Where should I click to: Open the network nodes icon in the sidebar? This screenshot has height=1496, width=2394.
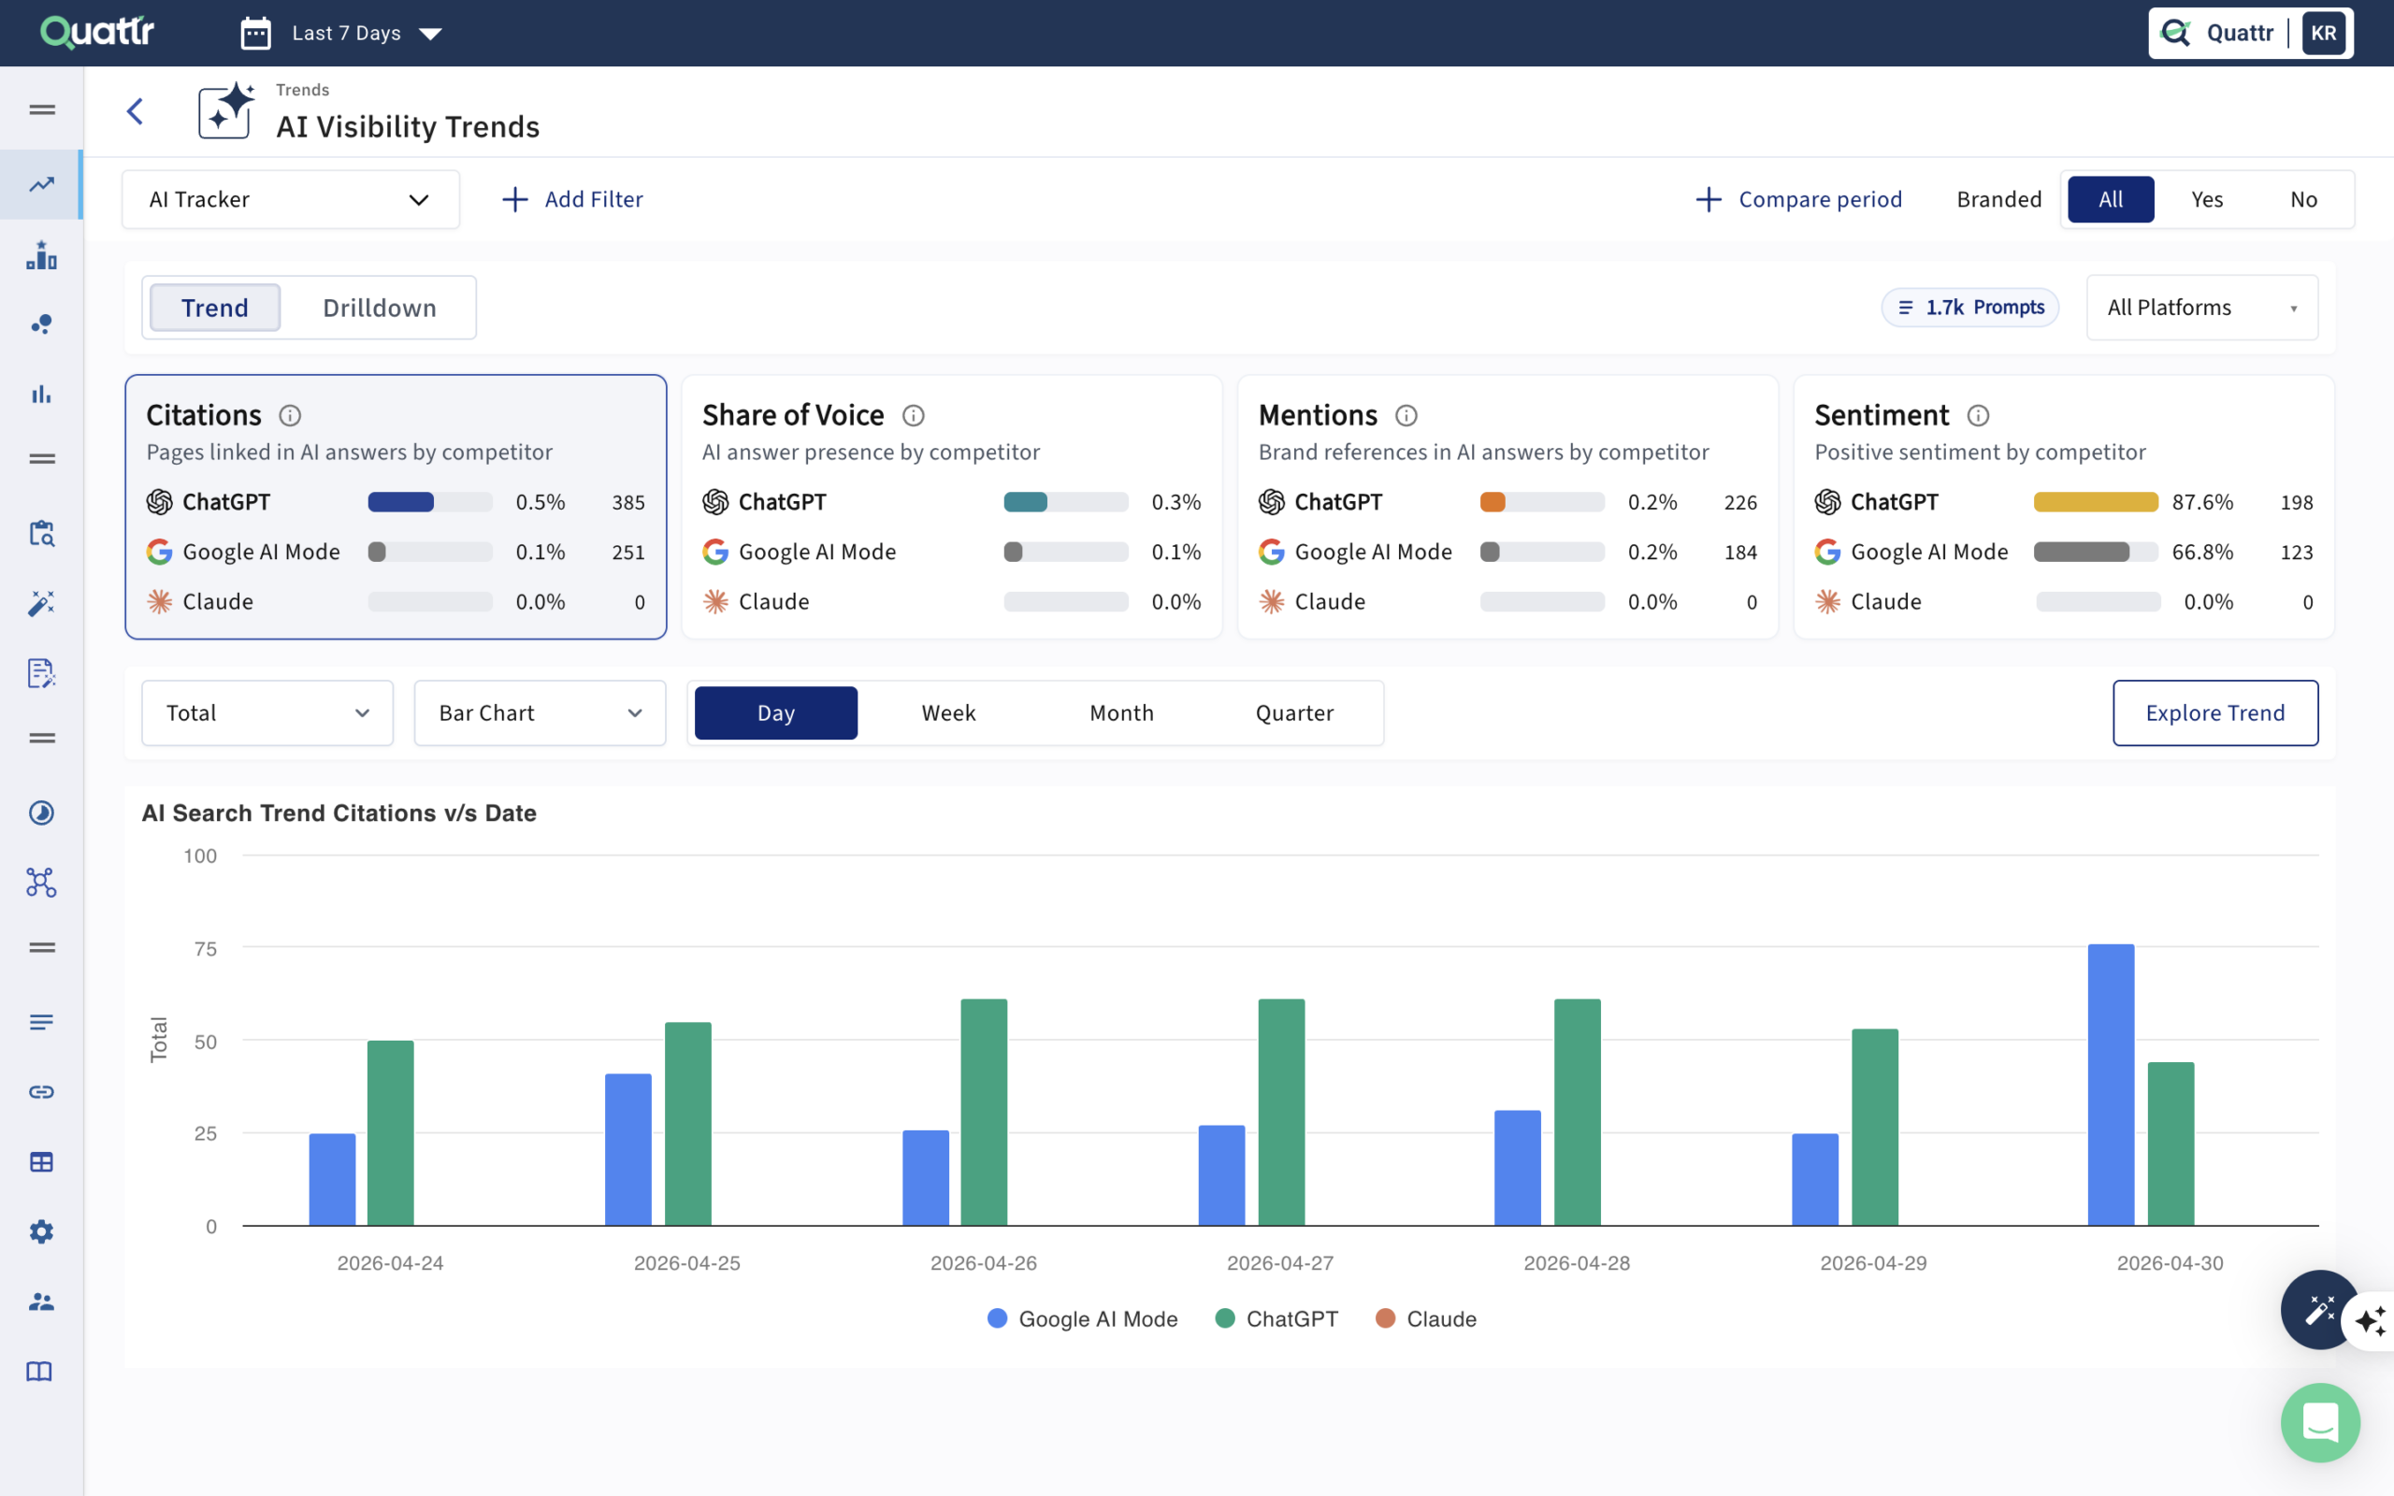tap(40, 882)
